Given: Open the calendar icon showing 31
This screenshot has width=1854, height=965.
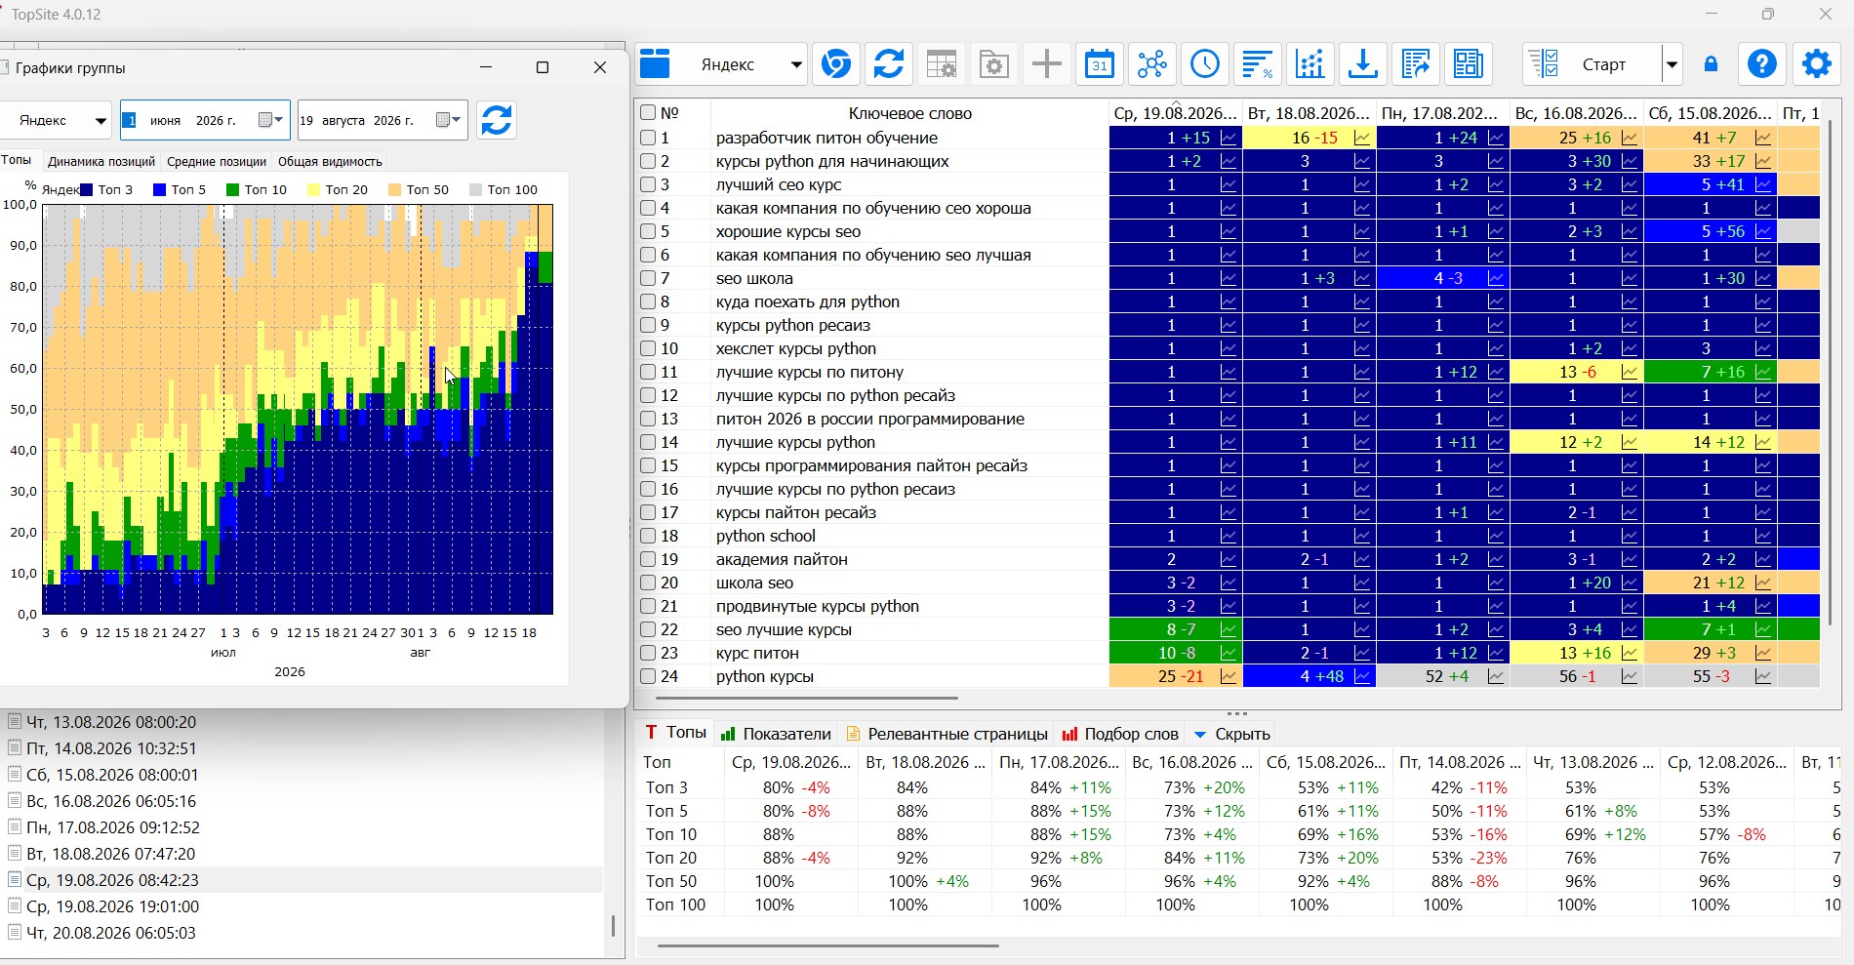Looking at the screenshot, I should tap(1100, 64).
